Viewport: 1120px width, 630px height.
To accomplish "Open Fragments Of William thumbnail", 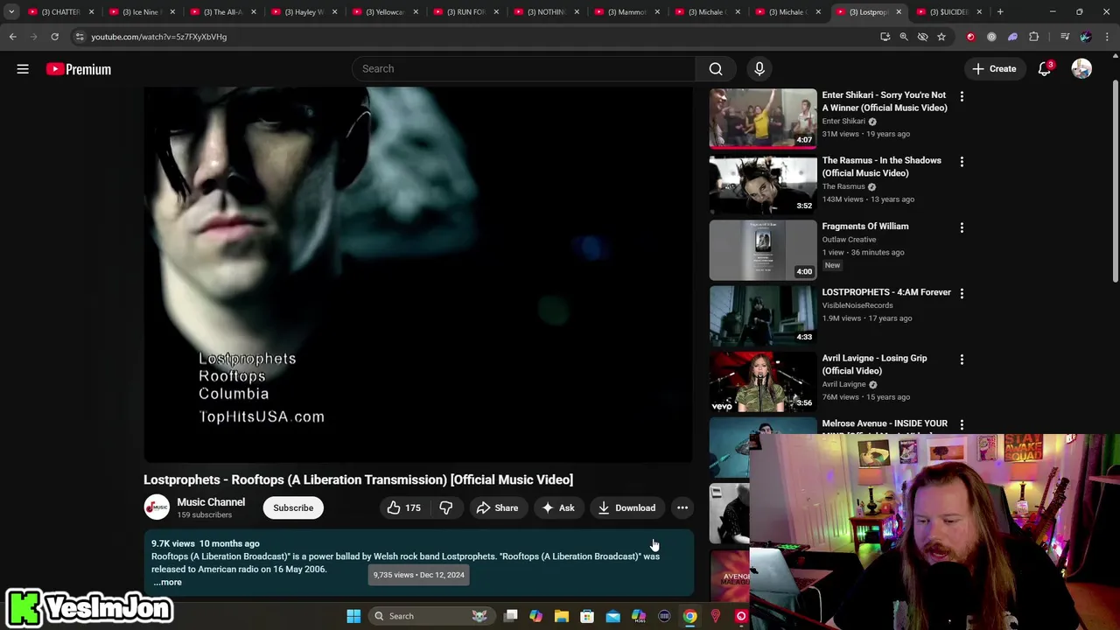I will 763,250.
